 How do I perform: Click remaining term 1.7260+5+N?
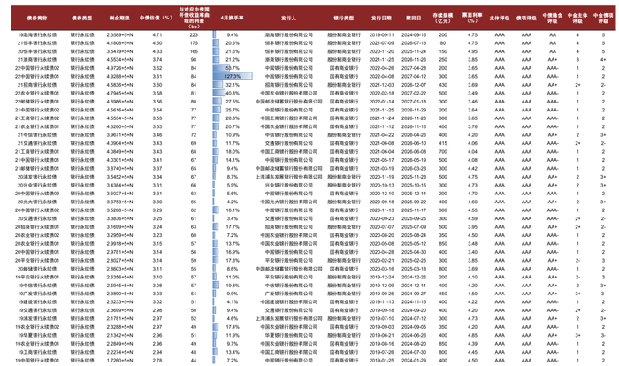pos(119,360)
